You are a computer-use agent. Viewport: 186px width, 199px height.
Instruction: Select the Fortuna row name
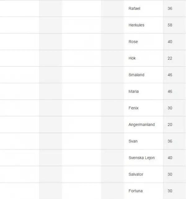pos(135,191)
